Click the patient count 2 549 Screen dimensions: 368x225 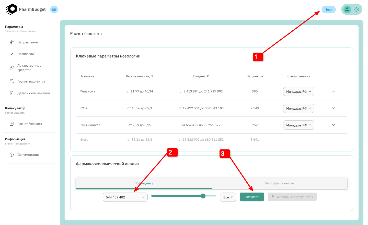click(255, 108)
